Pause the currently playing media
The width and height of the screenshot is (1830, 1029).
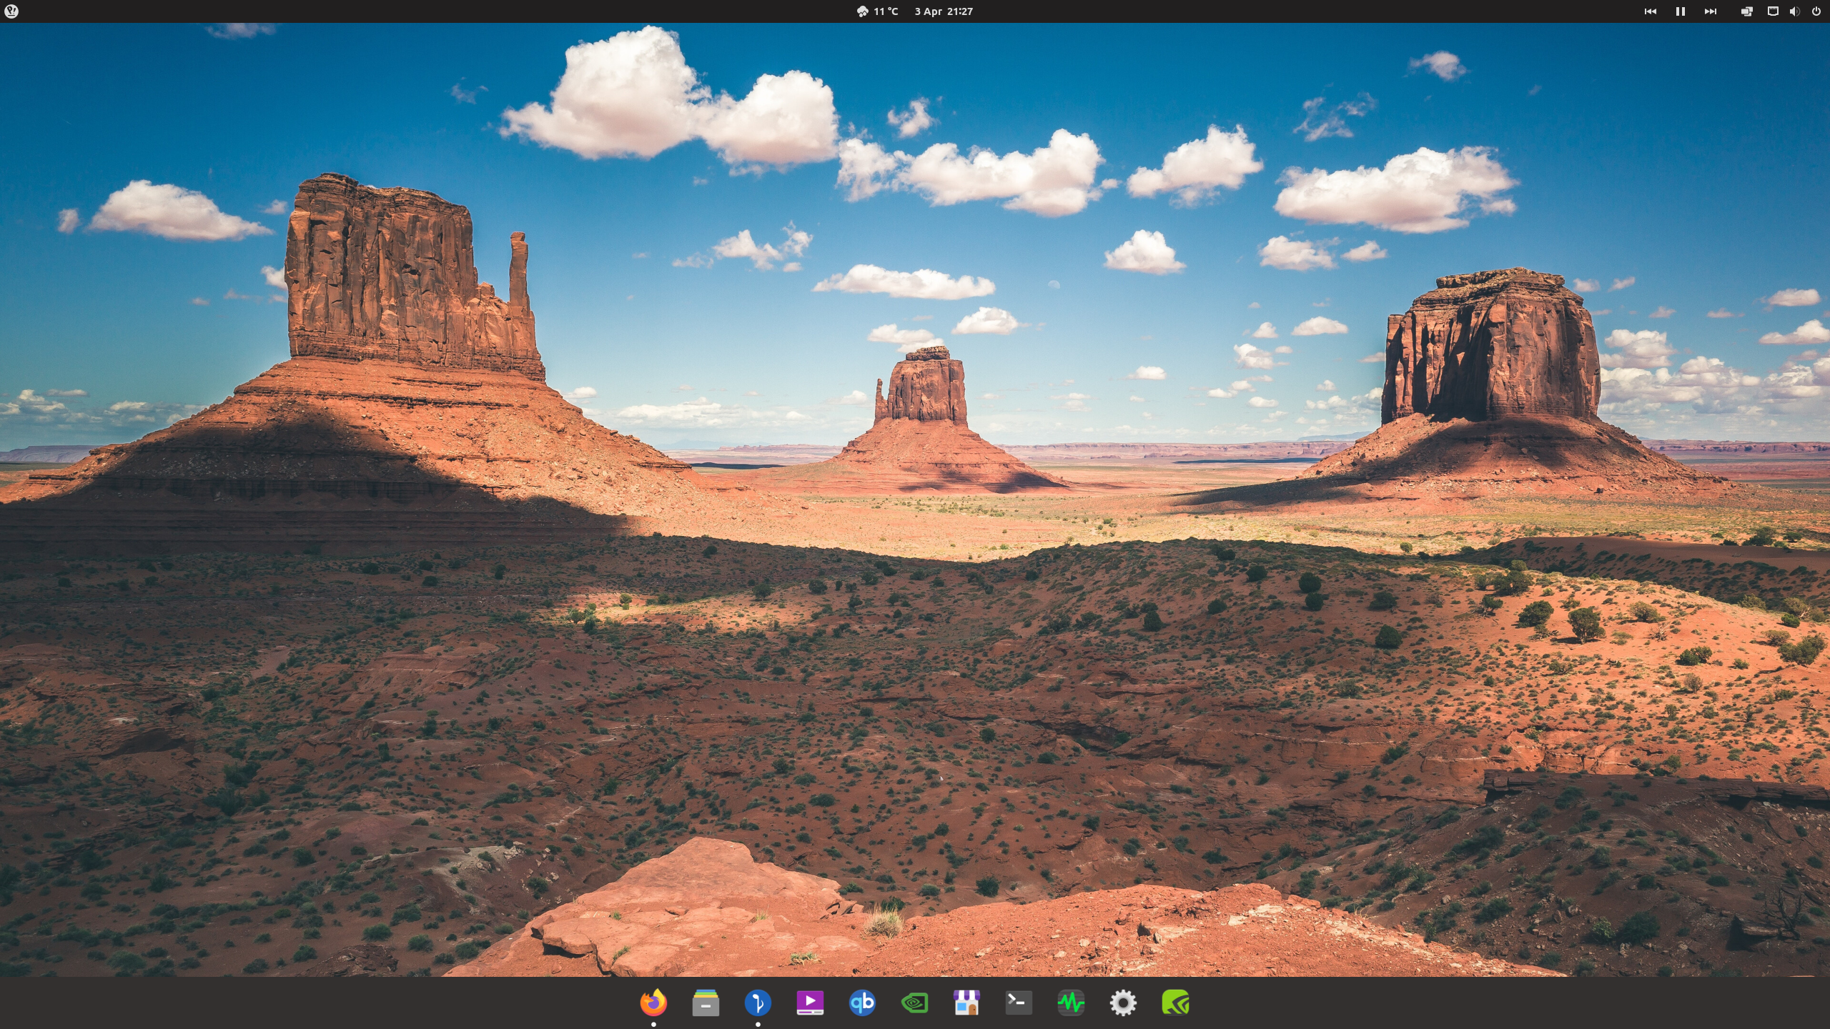[x=1680, y=11]
